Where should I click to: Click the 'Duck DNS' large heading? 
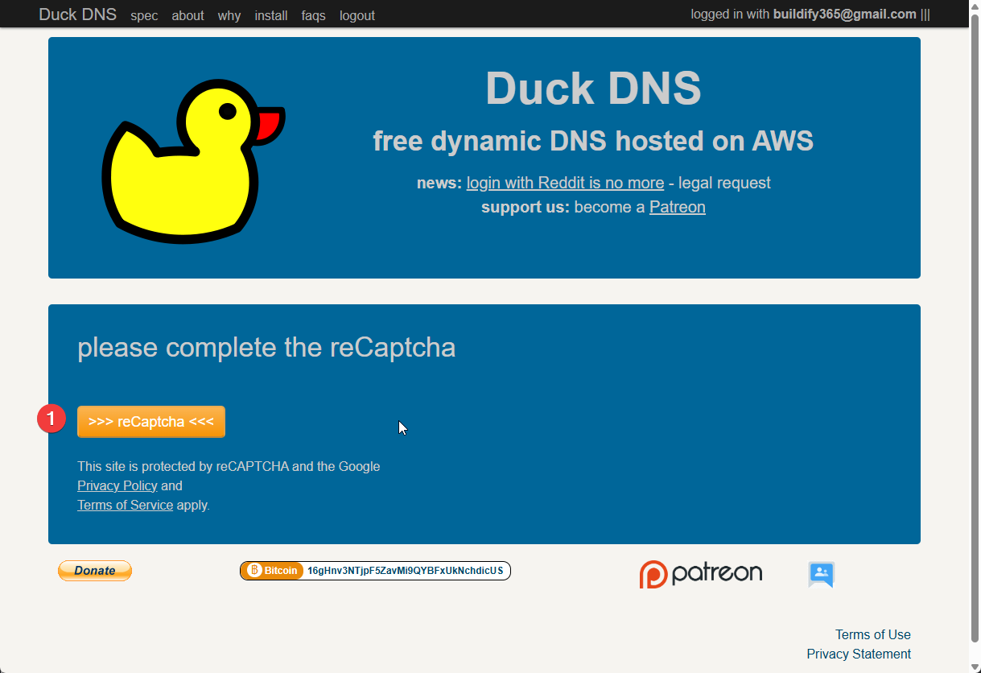coord(593,88)
